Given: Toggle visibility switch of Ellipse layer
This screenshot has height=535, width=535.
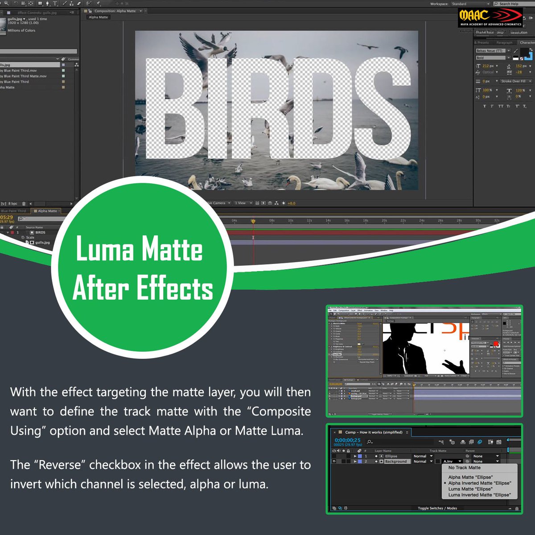Looking at the screenshot, I should click(334, 456).
